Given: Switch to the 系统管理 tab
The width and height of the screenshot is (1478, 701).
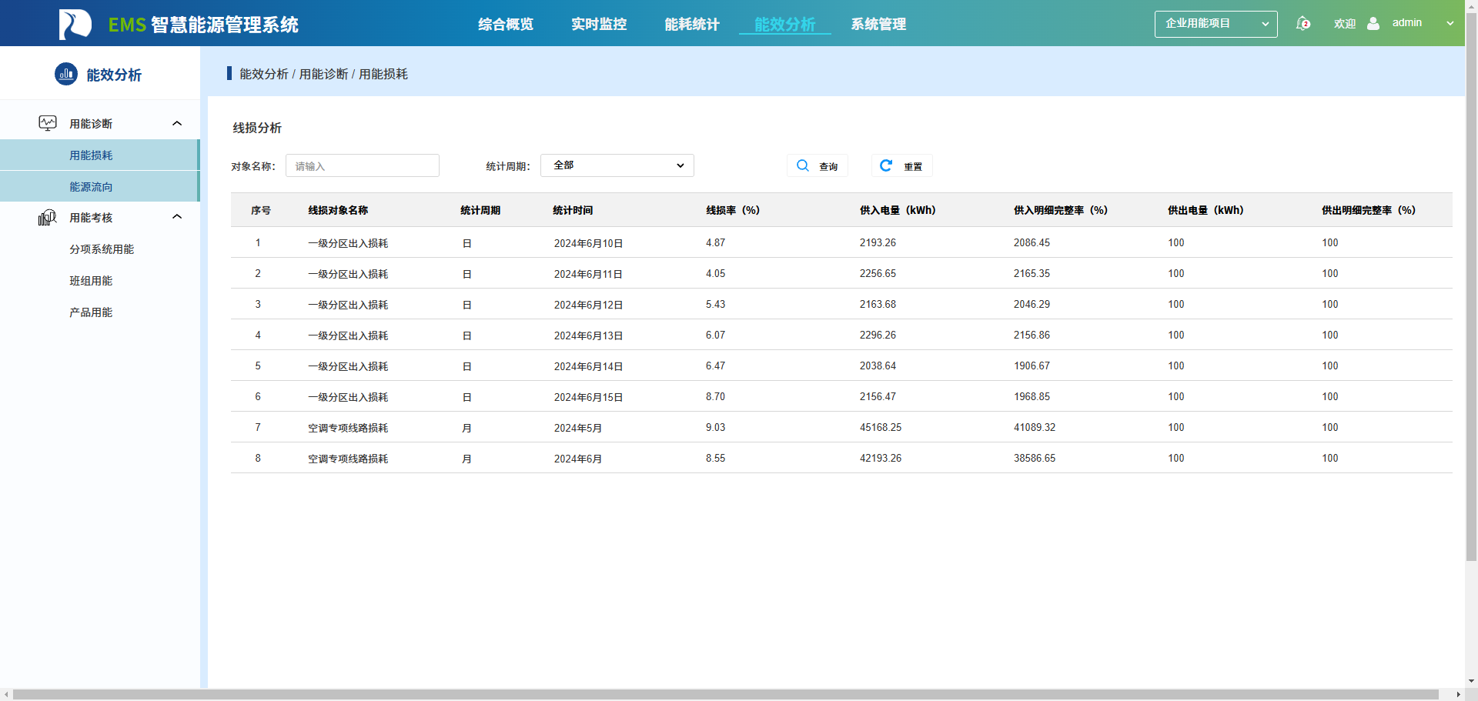Looking at the screenshot, I should click(x=878, y=24).
